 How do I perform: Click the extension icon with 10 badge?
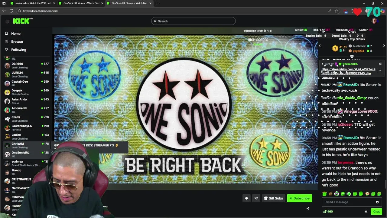346,11
